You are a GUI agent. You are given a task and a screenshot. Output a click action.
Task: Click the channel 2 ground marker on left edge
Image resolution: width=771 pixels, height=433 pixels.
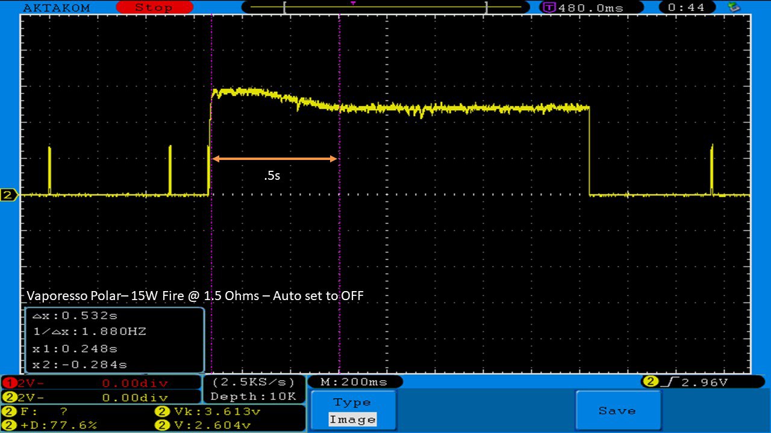point(8,195)
